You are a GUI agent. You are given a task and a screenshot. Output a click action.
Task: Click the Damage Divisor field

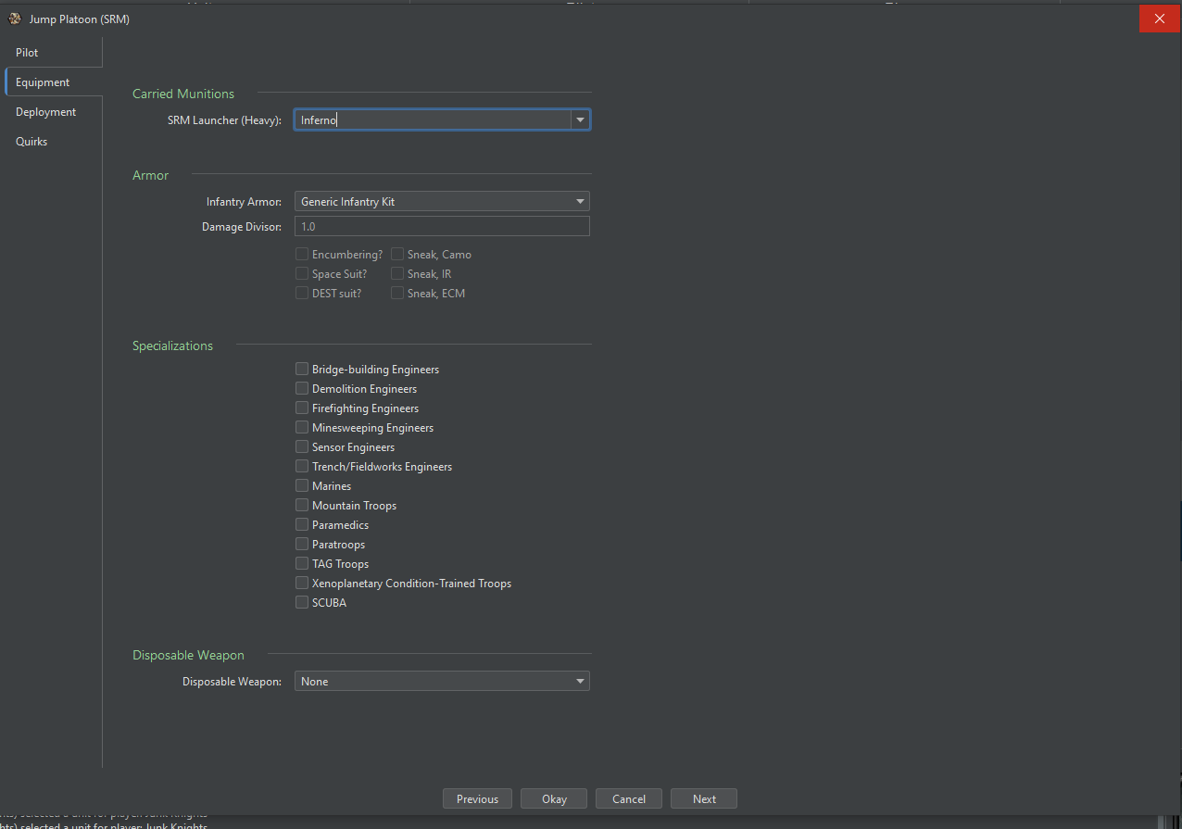click(442, 226)
